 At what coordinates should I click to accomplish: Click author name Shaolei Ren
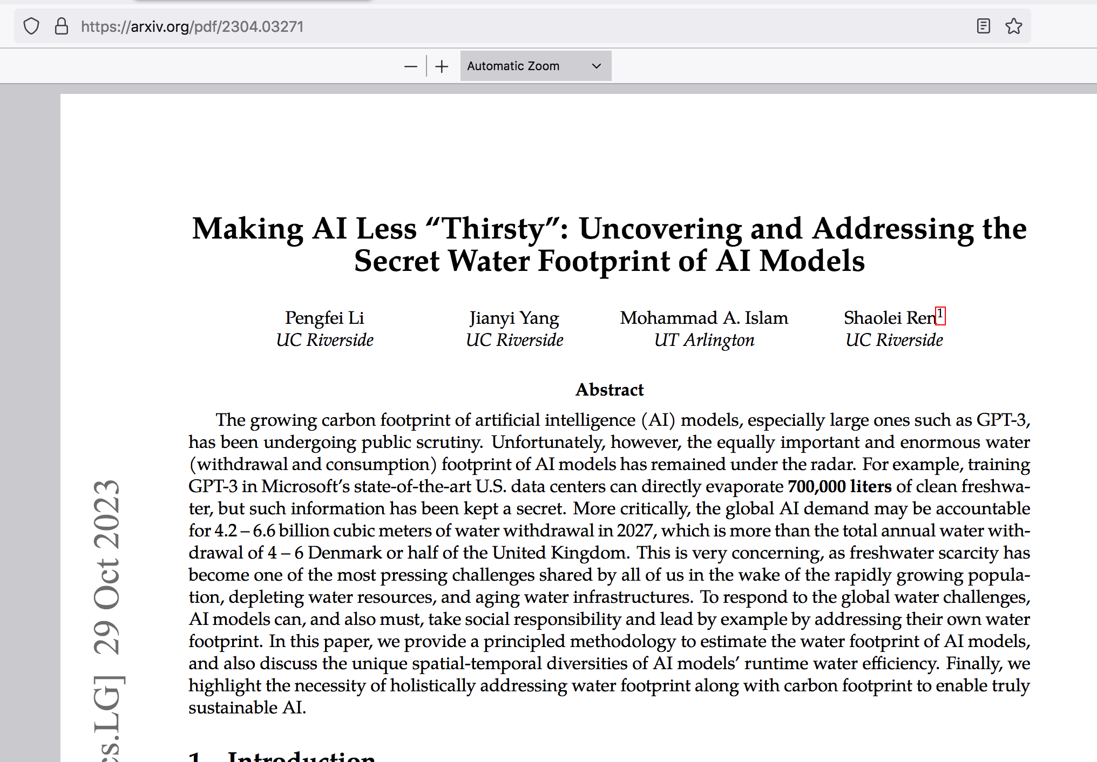890,318
